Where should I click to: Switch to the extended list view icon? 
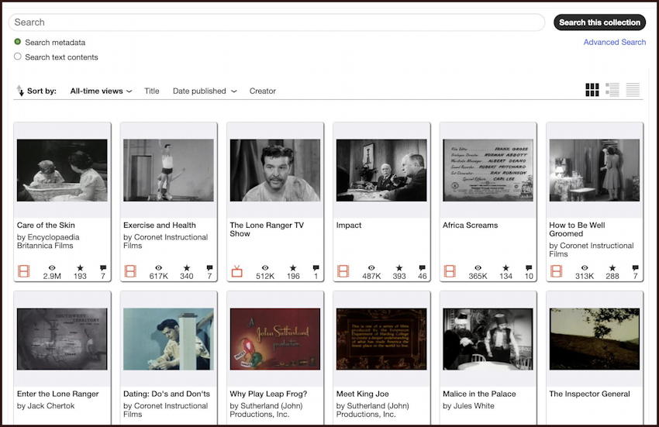[612, 90]
